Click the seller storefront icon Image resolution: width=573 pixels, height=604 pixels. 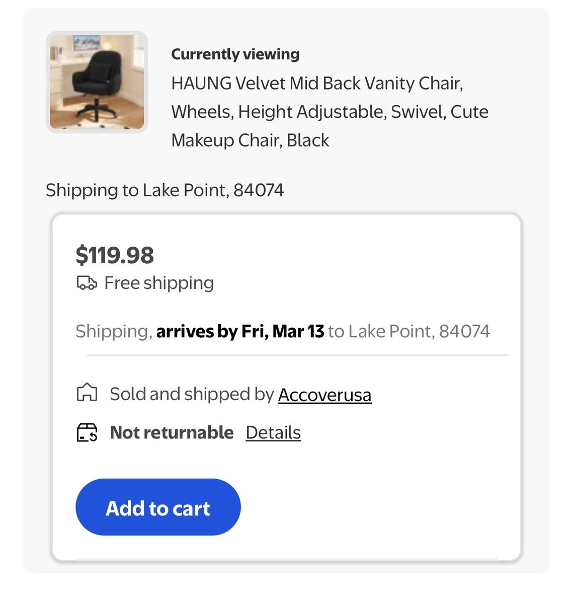point(87,393)
